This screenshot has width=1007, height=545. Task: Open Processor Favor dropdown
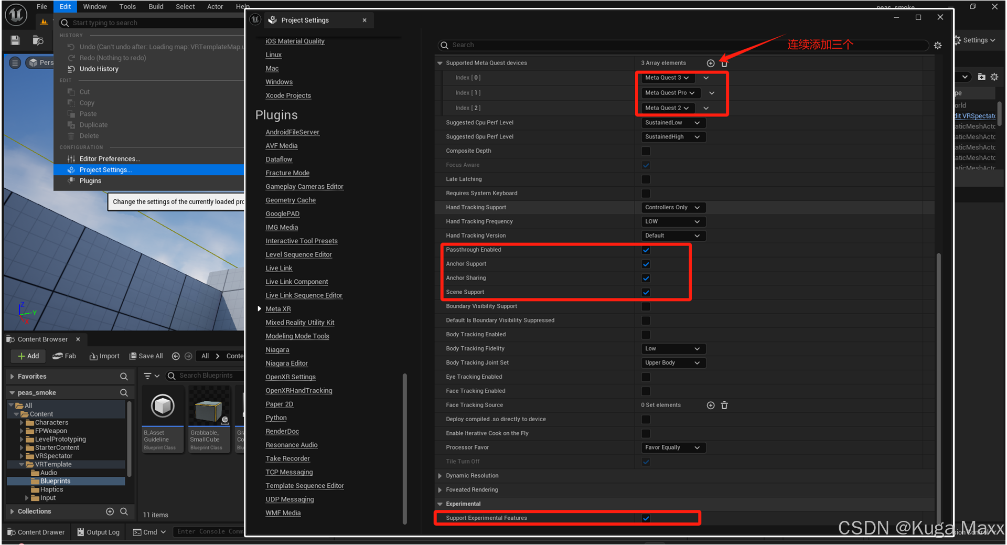[x=673, y=448]
